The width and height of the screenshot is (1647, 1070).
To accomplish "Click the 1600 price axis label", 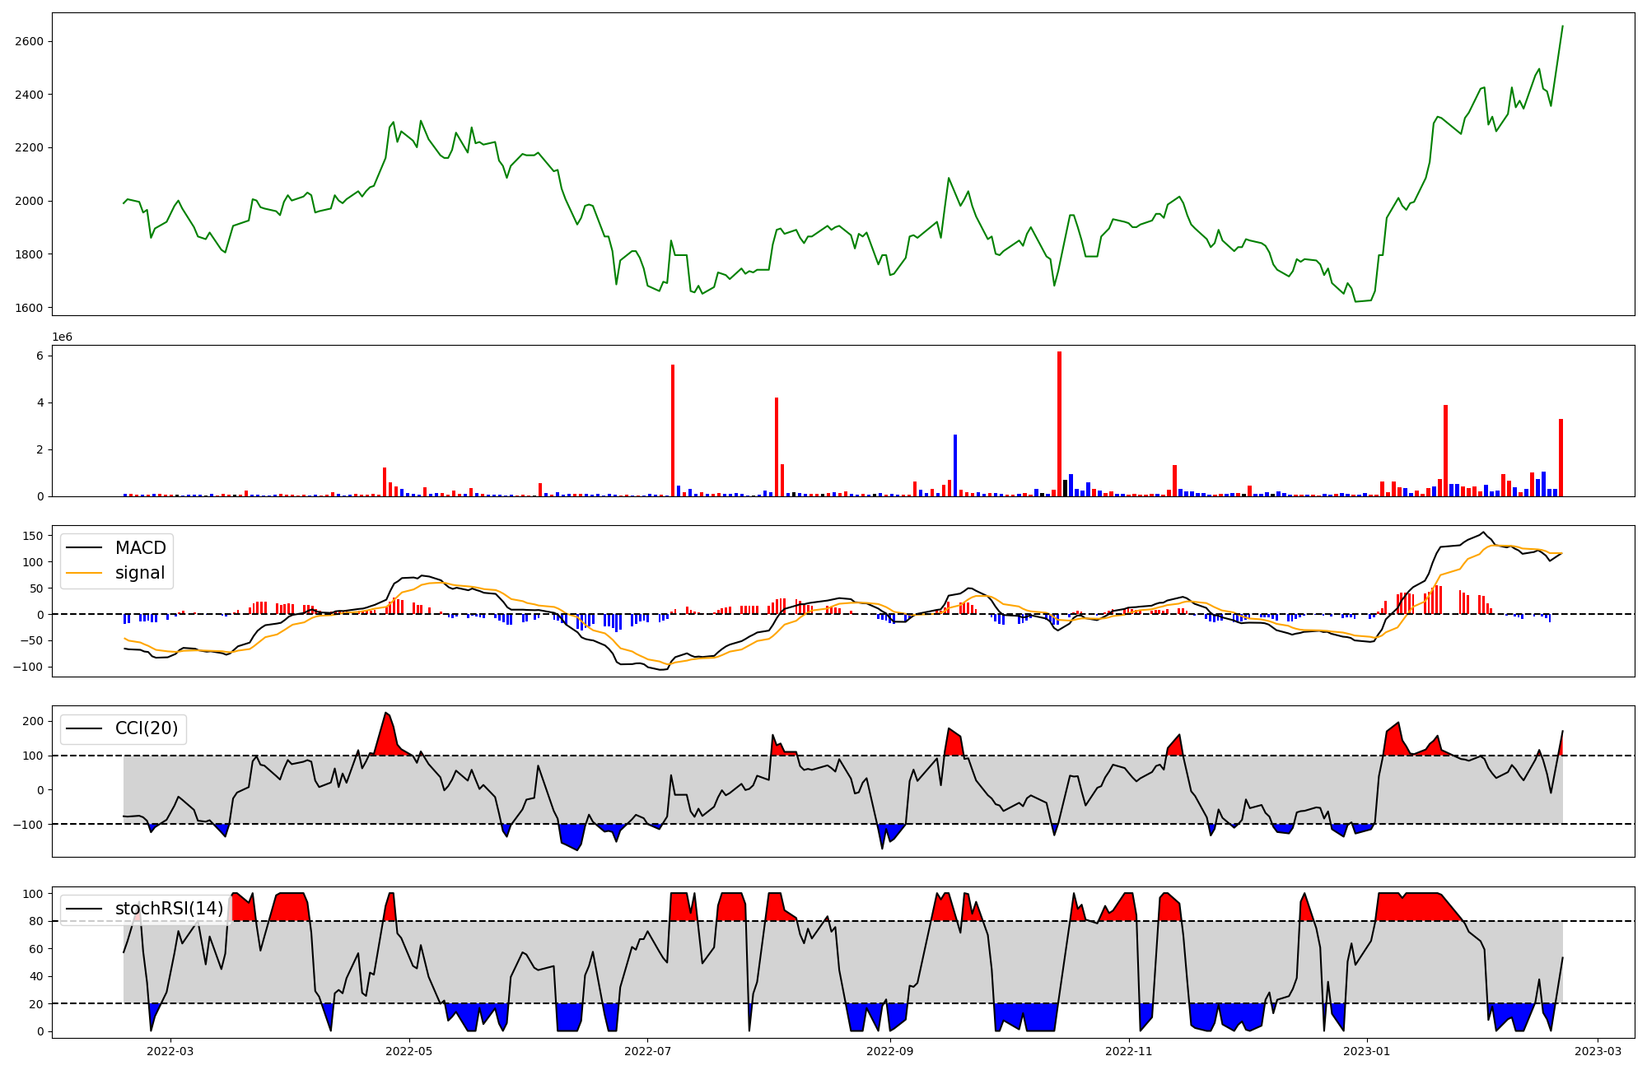I will [28, 308].
